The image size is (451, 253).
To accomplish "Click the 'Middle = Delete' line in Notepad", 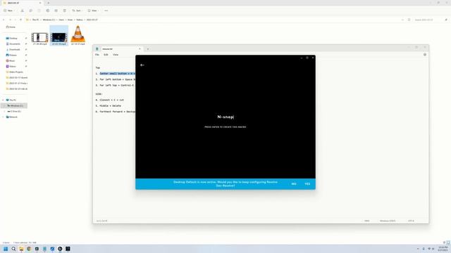I will [x=108, y=106].
